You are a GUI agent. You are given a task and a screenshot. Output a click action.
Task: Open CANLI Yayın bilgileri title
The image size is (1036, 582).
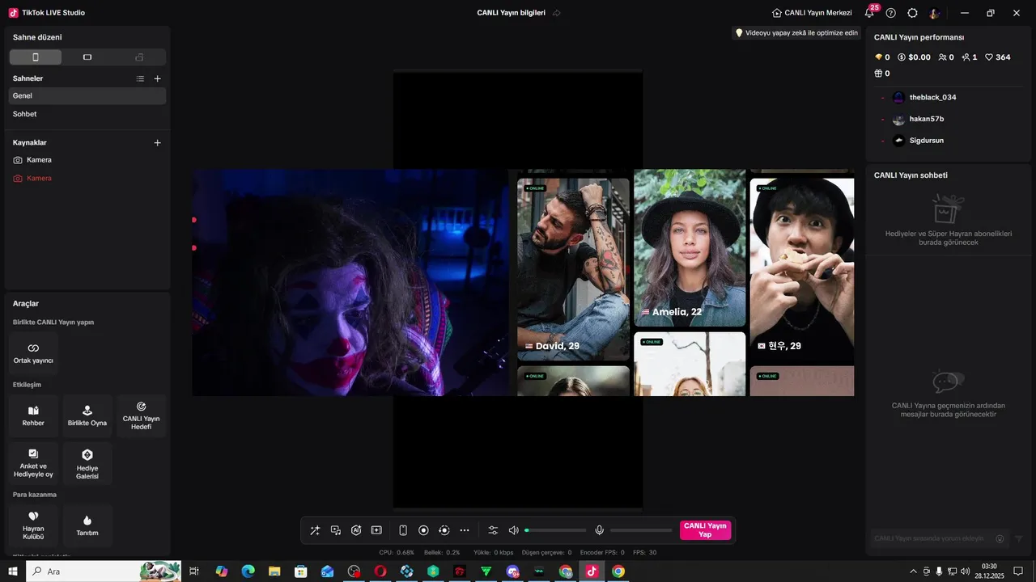tap(511, 13)
